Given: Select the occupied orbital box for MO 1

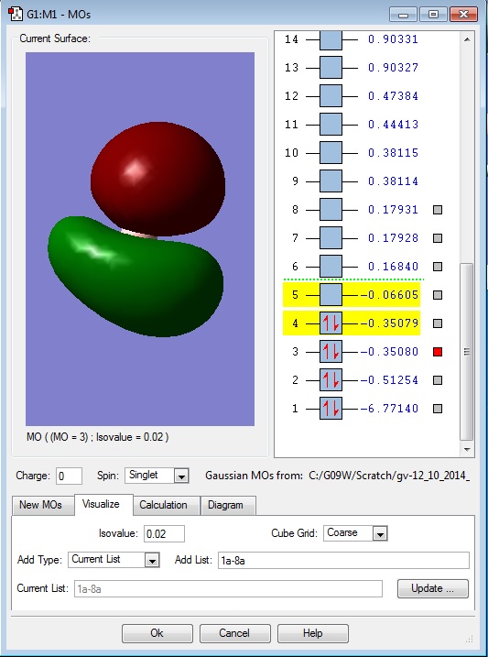Looking at the screenshot, I should [331, 408].
